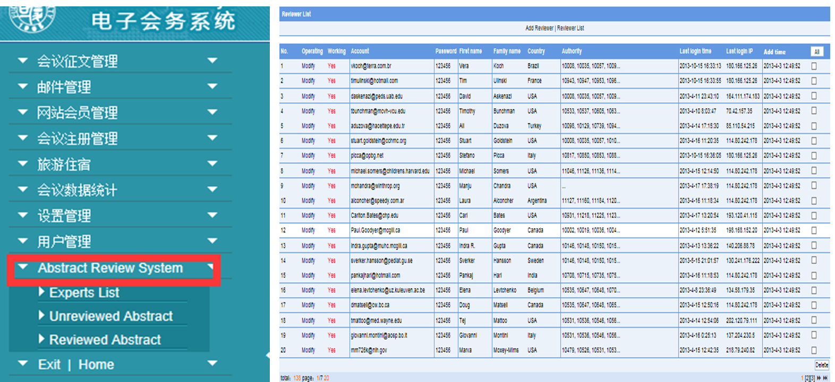The width and height of the screenshot is (835, 382).
Task: Click the Delete button below the table
Action: pos(822,365)
